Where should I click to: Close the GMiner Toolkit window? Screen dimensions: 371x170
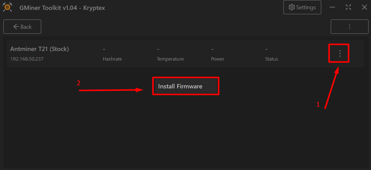(364, 7)
